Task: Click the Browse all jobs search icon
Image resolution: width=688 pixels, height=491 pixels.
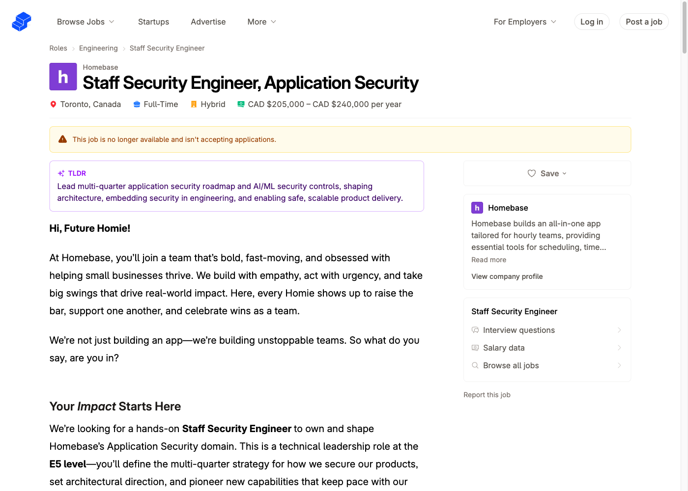Action: pos(475,365)
